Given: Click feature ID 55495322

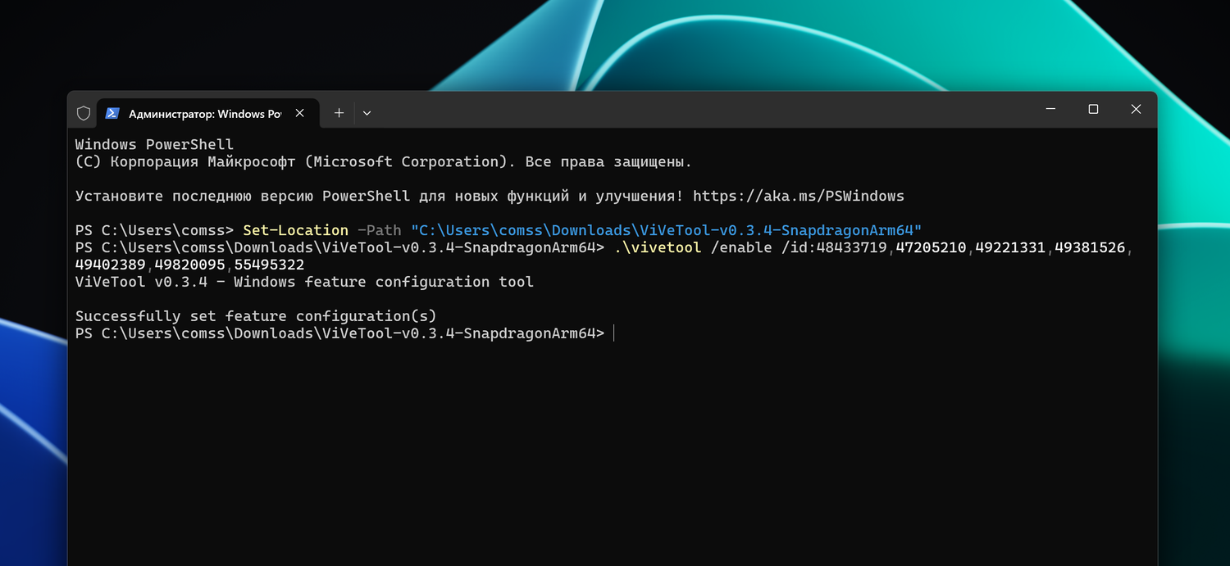Looking at the screenshot, I should [269, 265].
